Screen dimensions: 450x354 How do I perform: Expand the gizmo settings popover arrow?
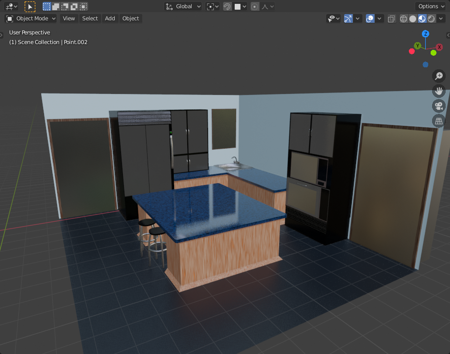(x=358, y=19)
